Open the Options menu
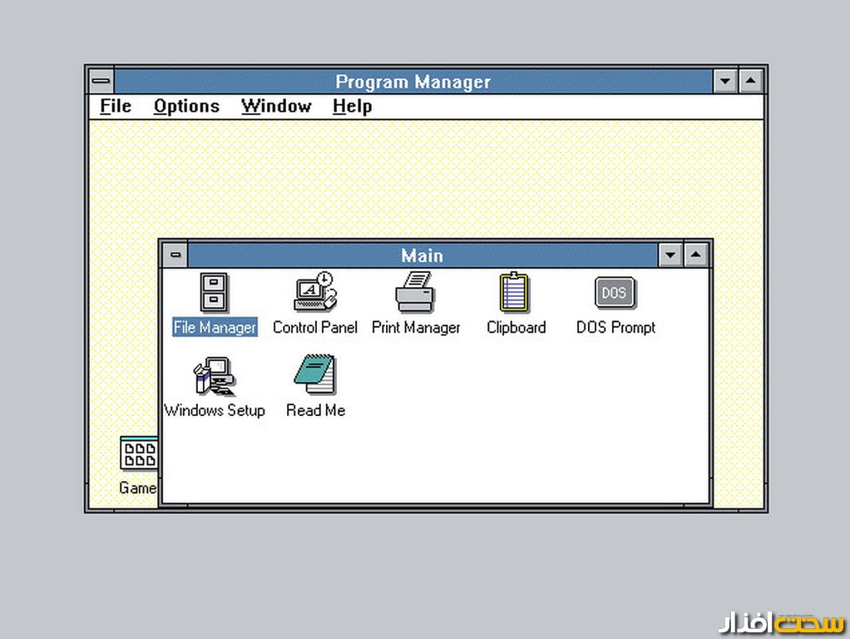The image size is (850, 639). point(186,106)
